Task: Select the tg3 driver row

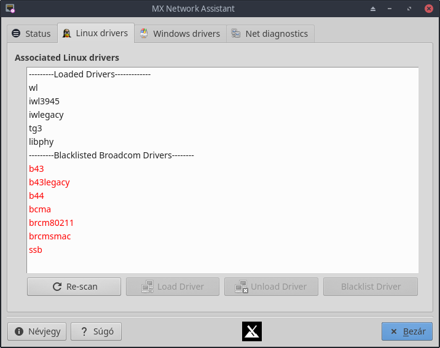Action: click(222, 128)
